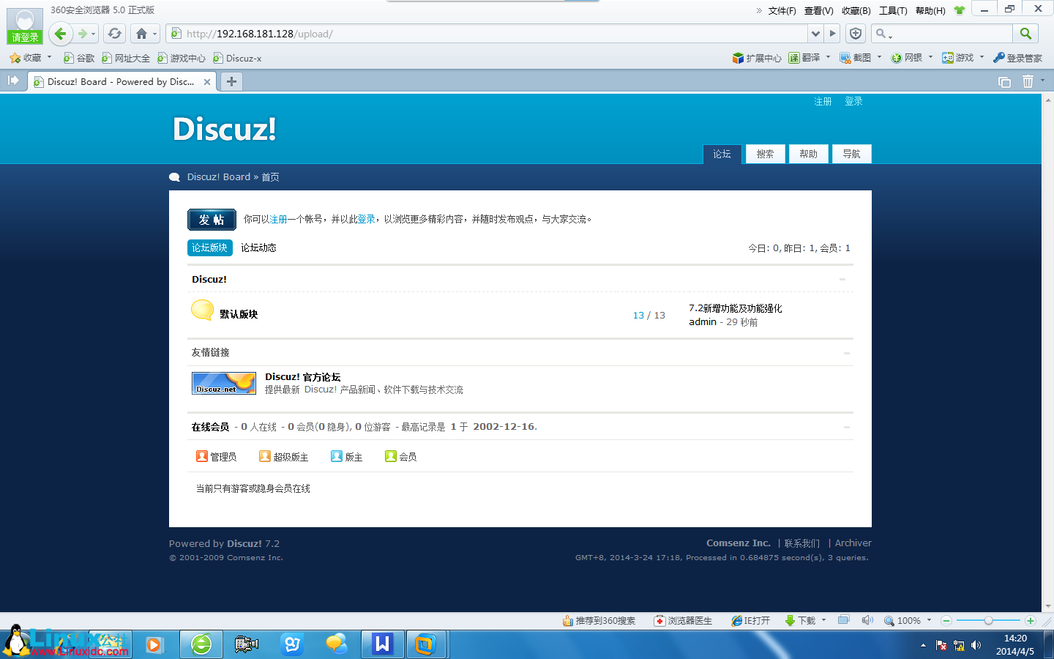Select the 截图 screenshot capture tool
The image size is (1054, 659).
855,57
